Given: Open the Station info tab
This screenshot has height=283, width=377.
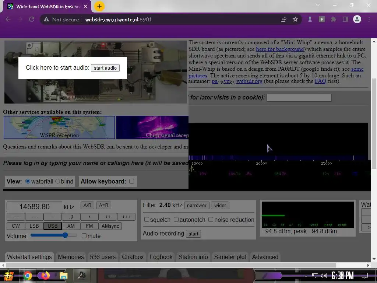Looking at the screenshot, I should click(193, 257).
